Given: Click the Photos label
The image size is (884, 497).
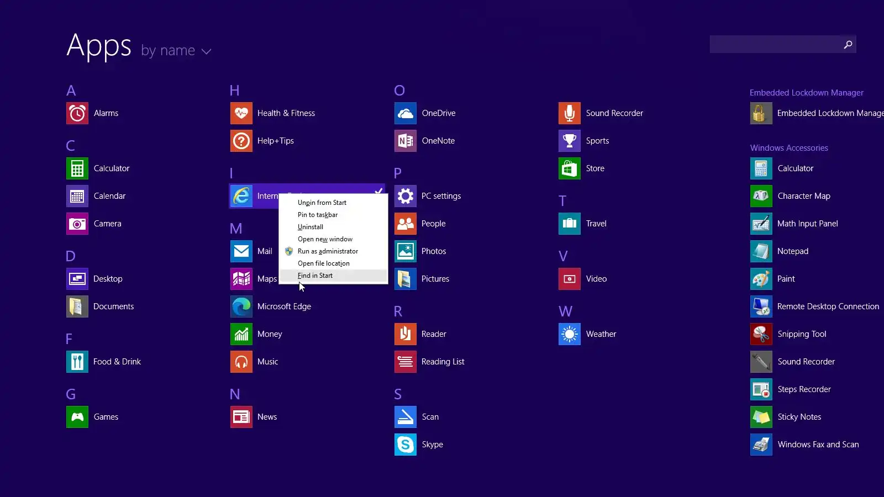Looking at the screenshot, I should [434, 251].
